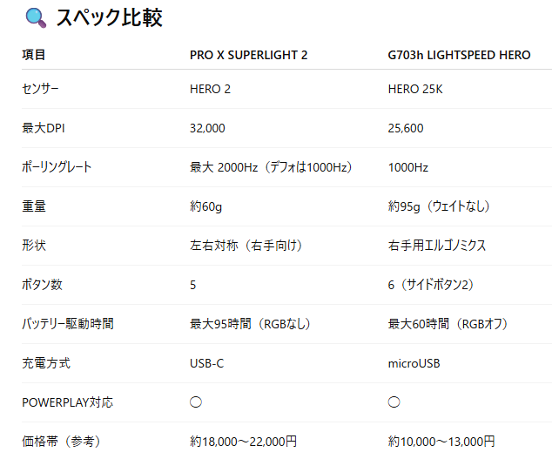Click the 最大 2000Hz polling rate cell
The height and width of the screenshot is (459, 552).
point(271,167)
